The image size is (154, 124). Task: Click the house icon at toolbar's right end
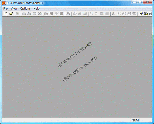click(151, 14)
